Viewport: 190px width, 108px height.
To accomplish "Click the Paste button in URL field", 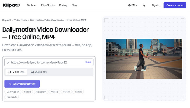I will pos(88,62).
